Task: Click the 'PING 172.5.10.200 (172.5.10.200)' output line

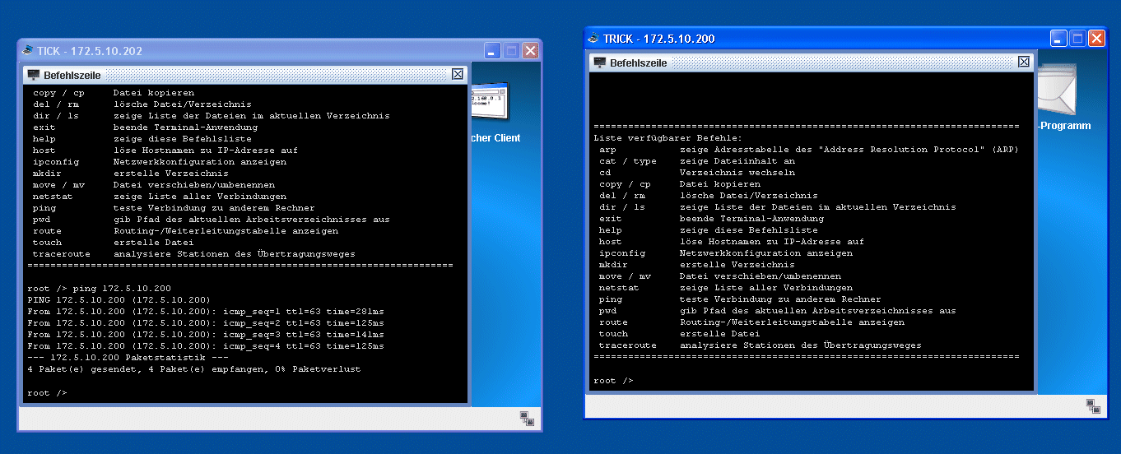Action: coord(119,300)
